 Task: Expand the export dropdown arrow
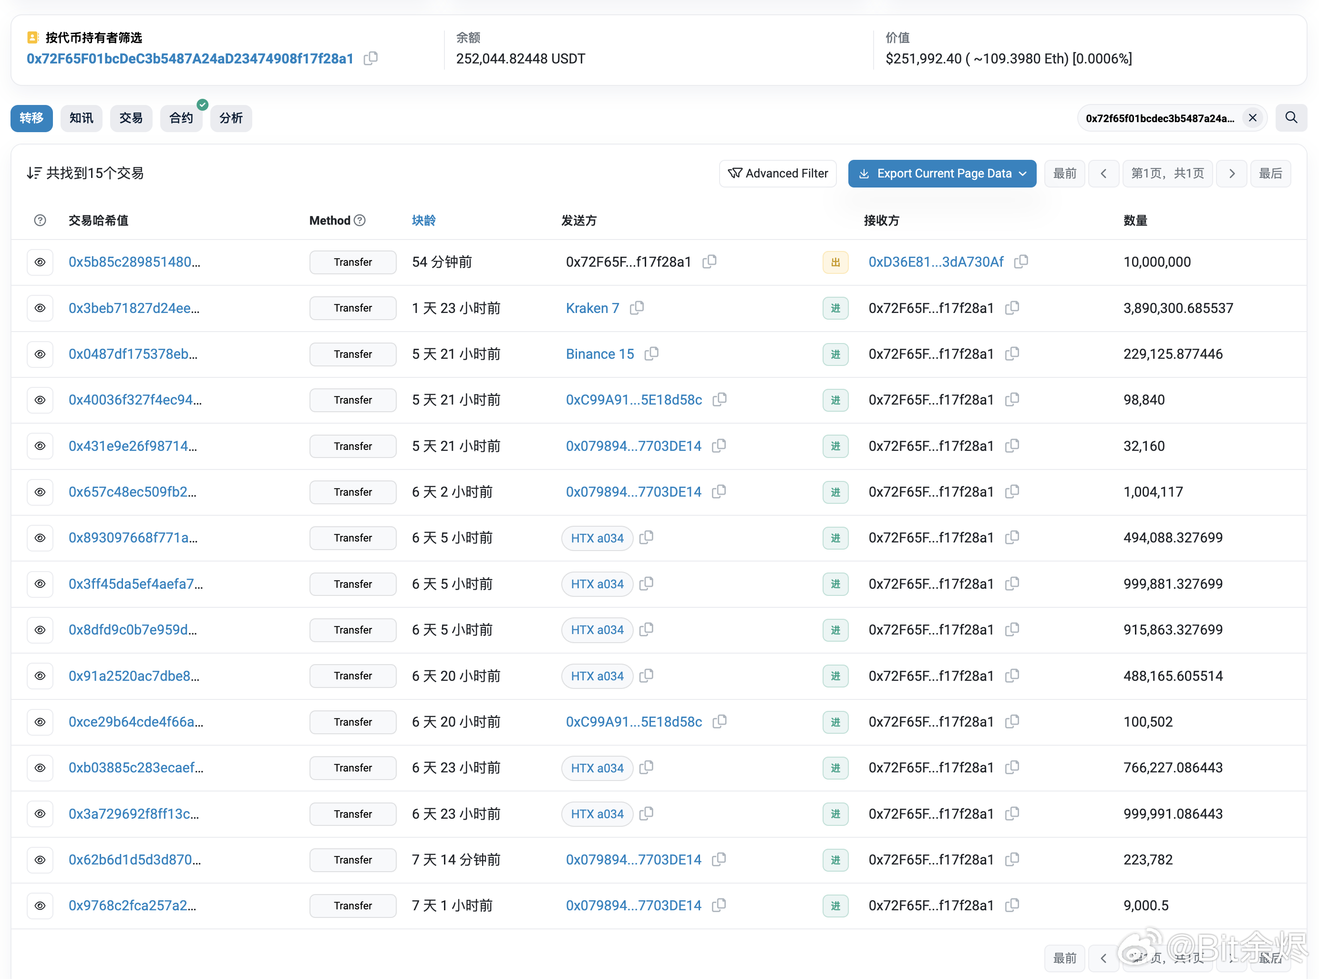pyautogui.click(x=1024, y=174)
